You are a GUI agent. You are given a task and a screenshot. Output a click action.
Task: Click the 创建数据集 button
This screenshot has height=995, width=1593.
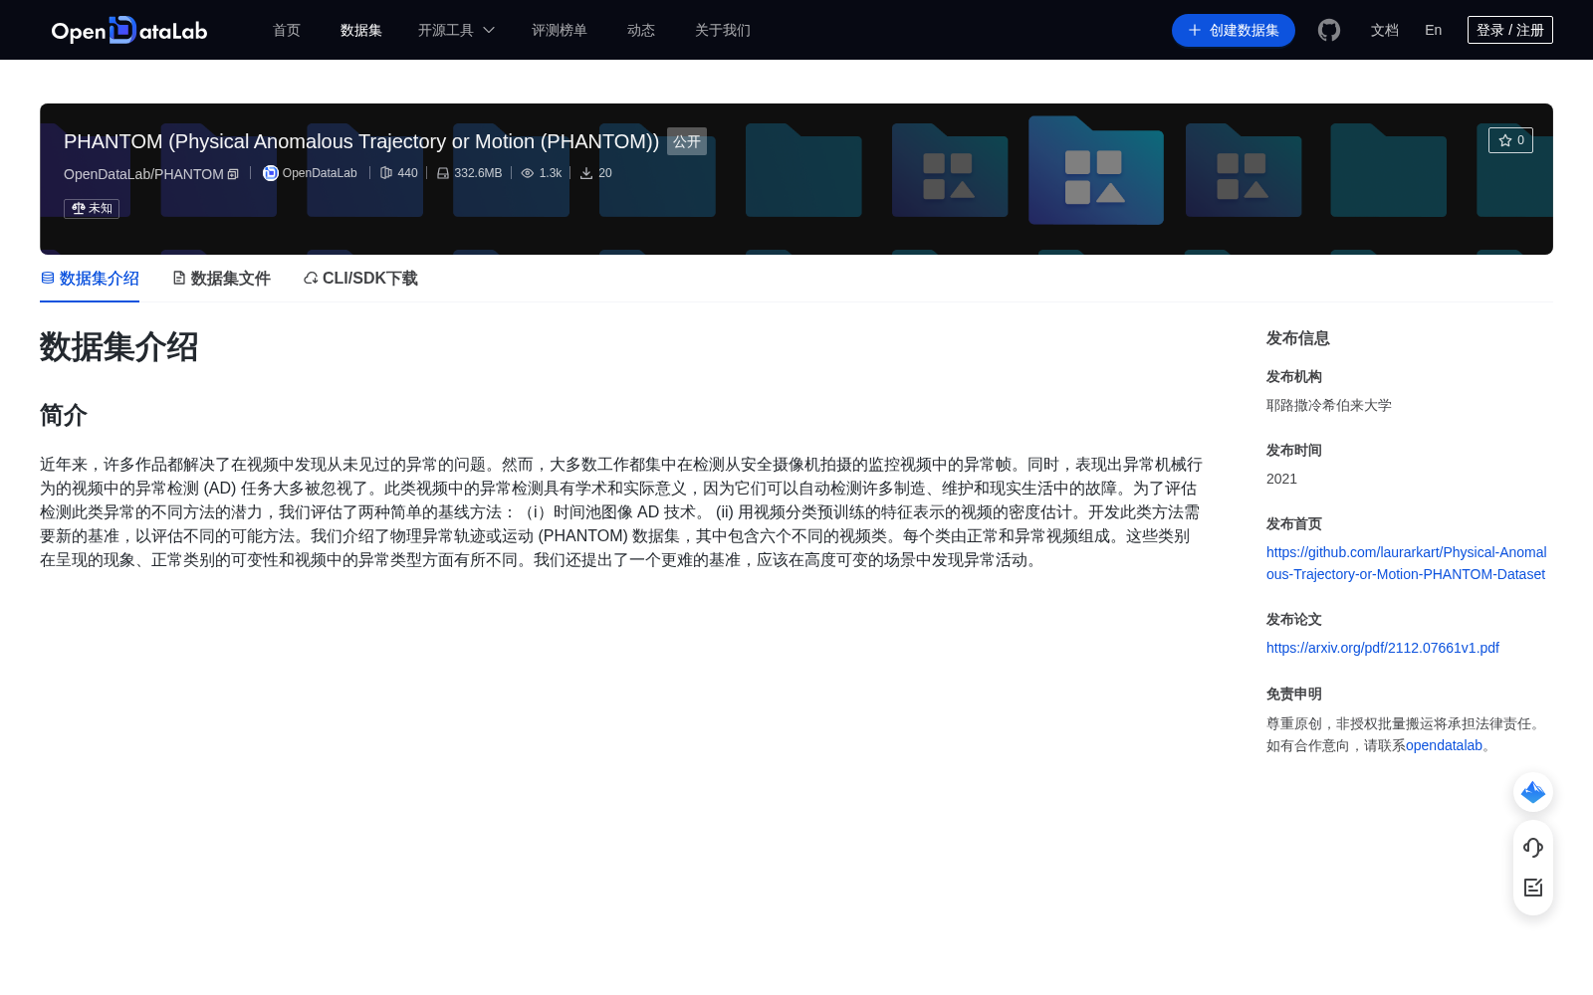[x=1234, y=30]
